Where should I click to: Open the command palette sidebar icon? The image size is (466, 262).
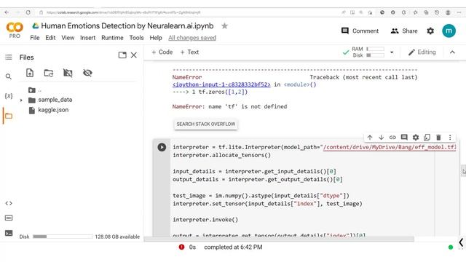tap(9, 218)
